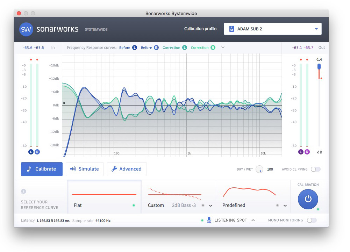Click the Calibrate button
350x252 pixels.
(42, 169)
